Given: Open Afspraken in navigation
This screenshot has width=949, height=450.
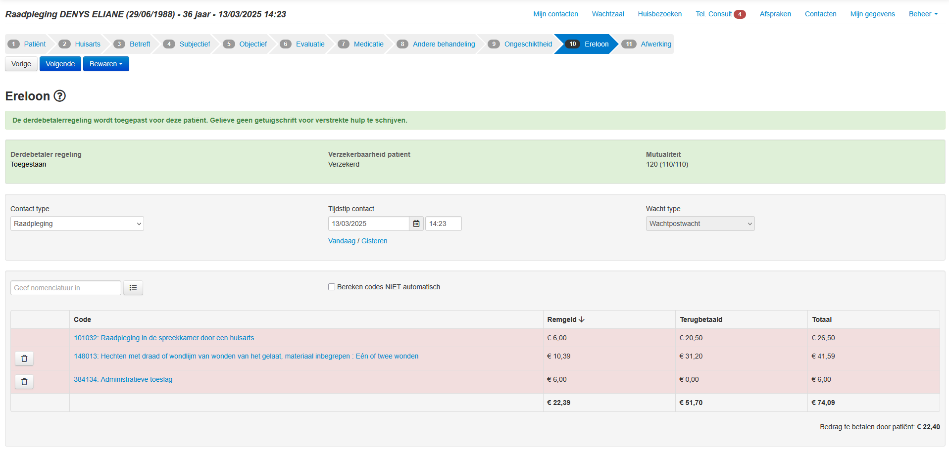Looking at the screenshot, I should click(775, 14).
